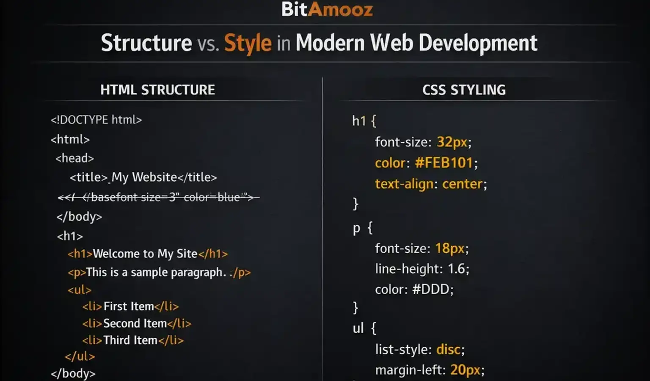Select the CSS STYLING heading
Image resolution: width=650 pixels, height=381 pixels.
click(x=464, y=90)
